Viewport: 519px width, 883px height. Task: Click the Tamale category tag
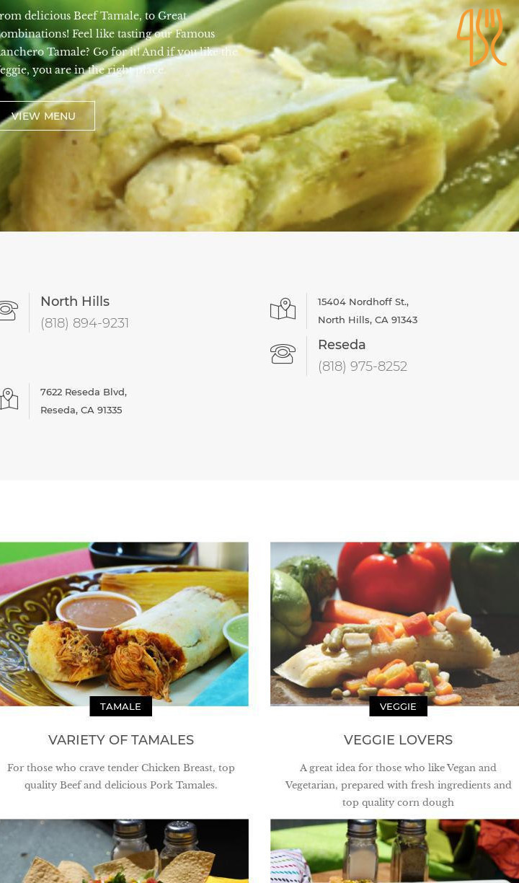pos(120,706)
